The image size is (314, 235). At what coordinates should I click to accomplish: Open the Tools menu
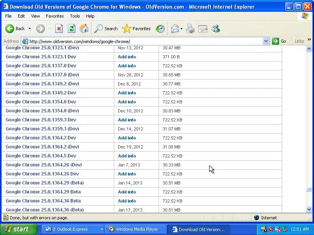(x=75, y=16)
